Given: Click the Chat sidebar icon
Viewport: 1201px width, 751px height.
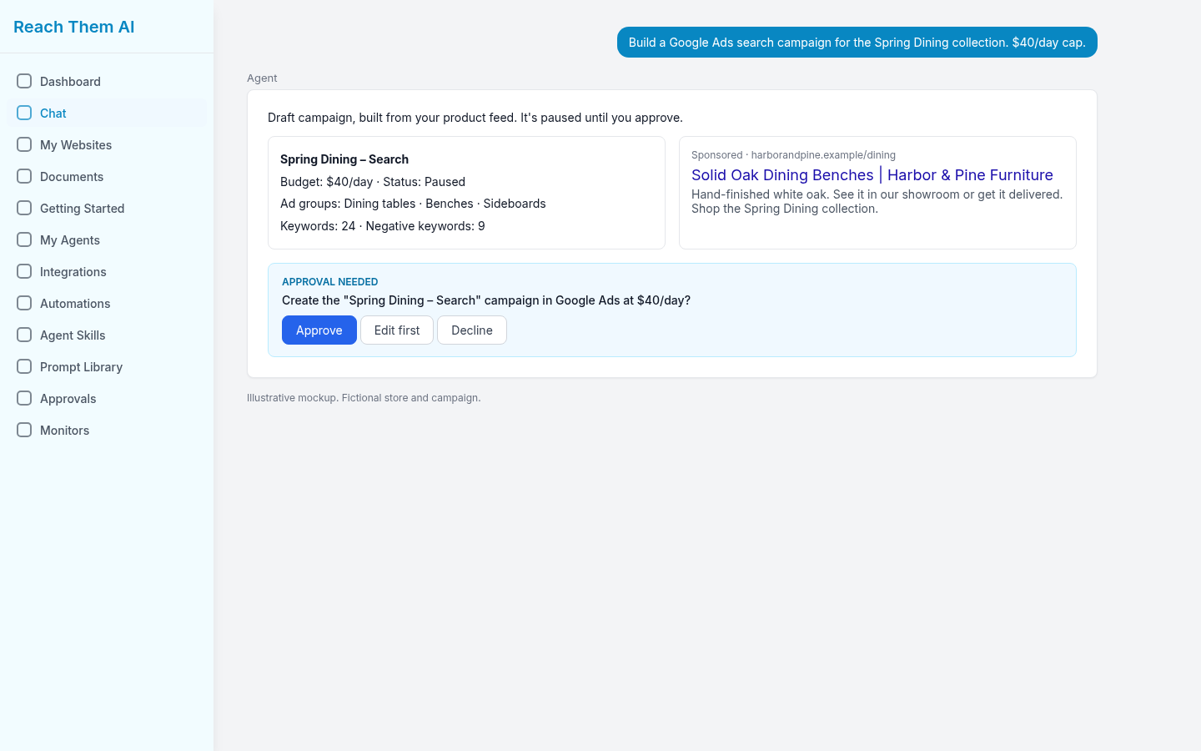Looking at the screenshot, I should (24, 113).
